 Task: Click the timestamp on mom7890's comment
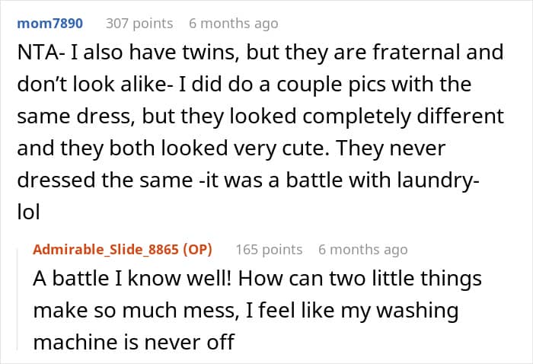(233, 24)
